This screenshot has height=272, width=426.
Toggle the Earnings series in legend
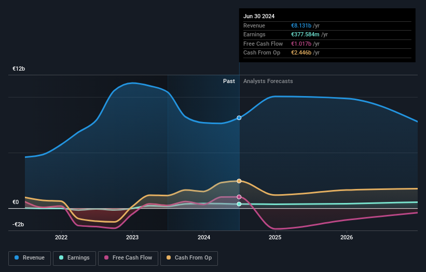(74, 258)
